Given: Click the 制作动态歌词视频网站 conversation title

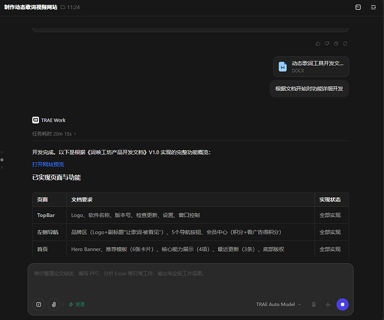Looking at the screenshot, I should tap(31, 7).
